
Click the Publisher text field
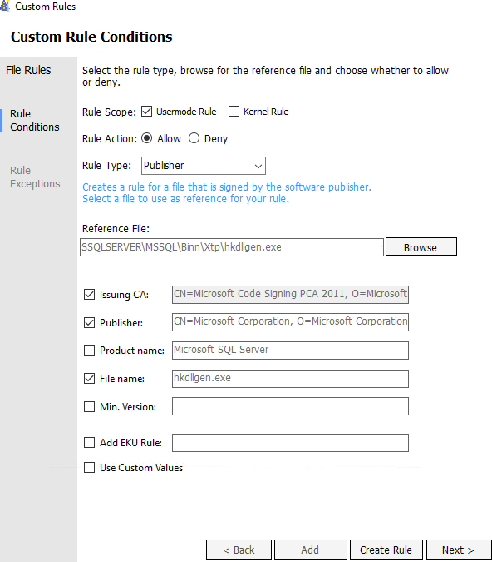[x=290, y=322]
